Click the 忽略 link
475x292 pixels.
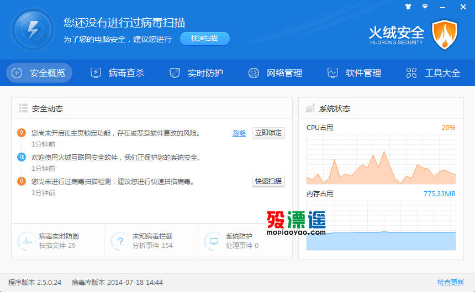239,133
